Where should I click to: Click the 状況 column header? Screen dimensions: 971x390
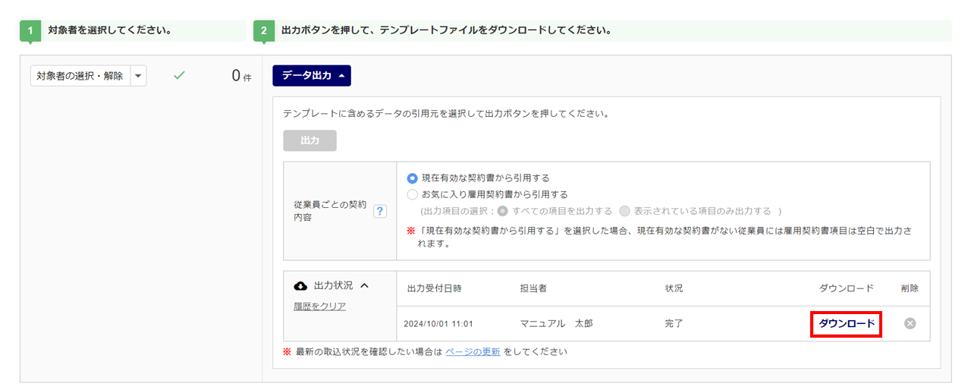(674, 288)
